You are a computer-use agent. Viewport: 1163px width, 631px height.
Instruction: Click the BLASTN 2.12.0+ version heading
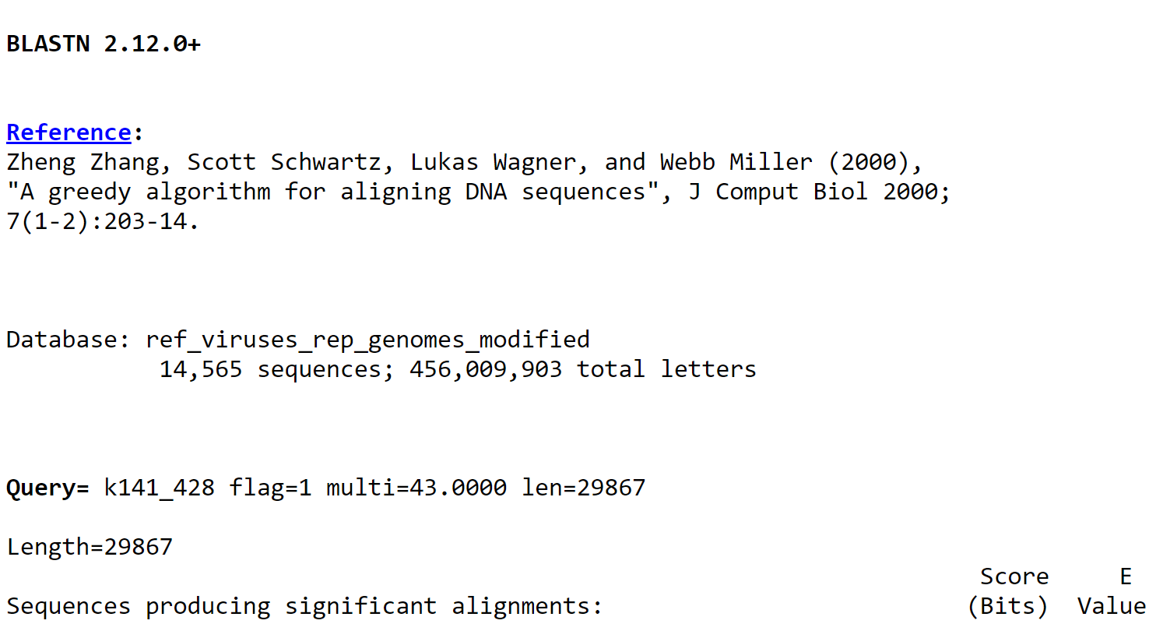[103, 44]
